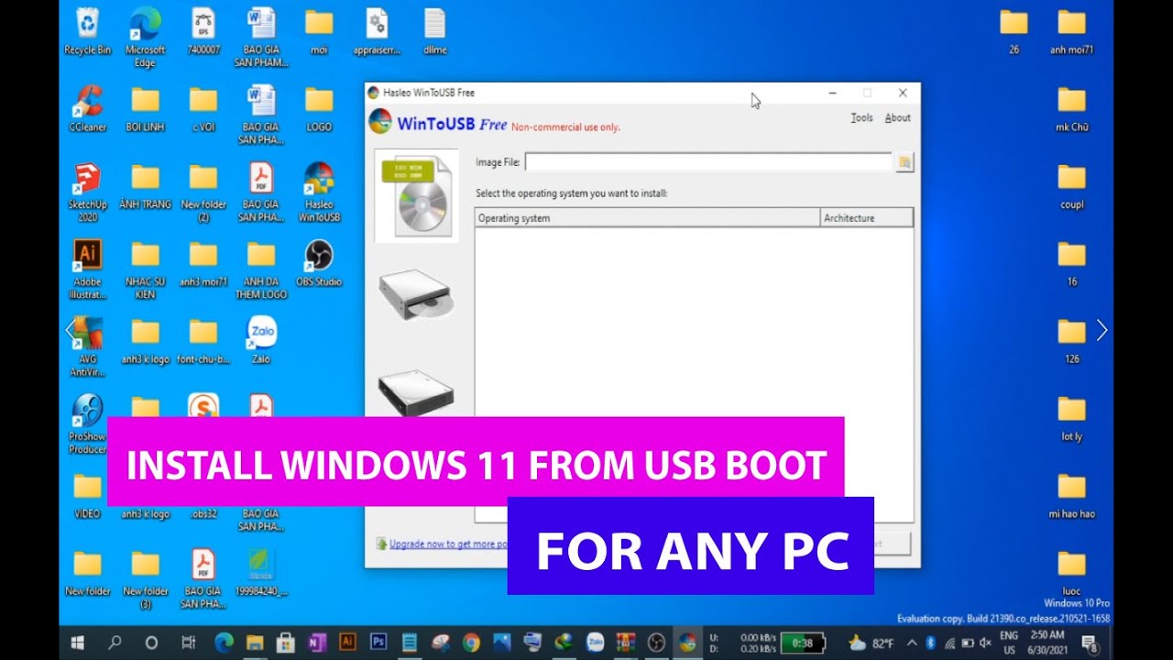Select the dllme file icon
The width and height of the screenshot is (1173, 660).
coord(435,31)
